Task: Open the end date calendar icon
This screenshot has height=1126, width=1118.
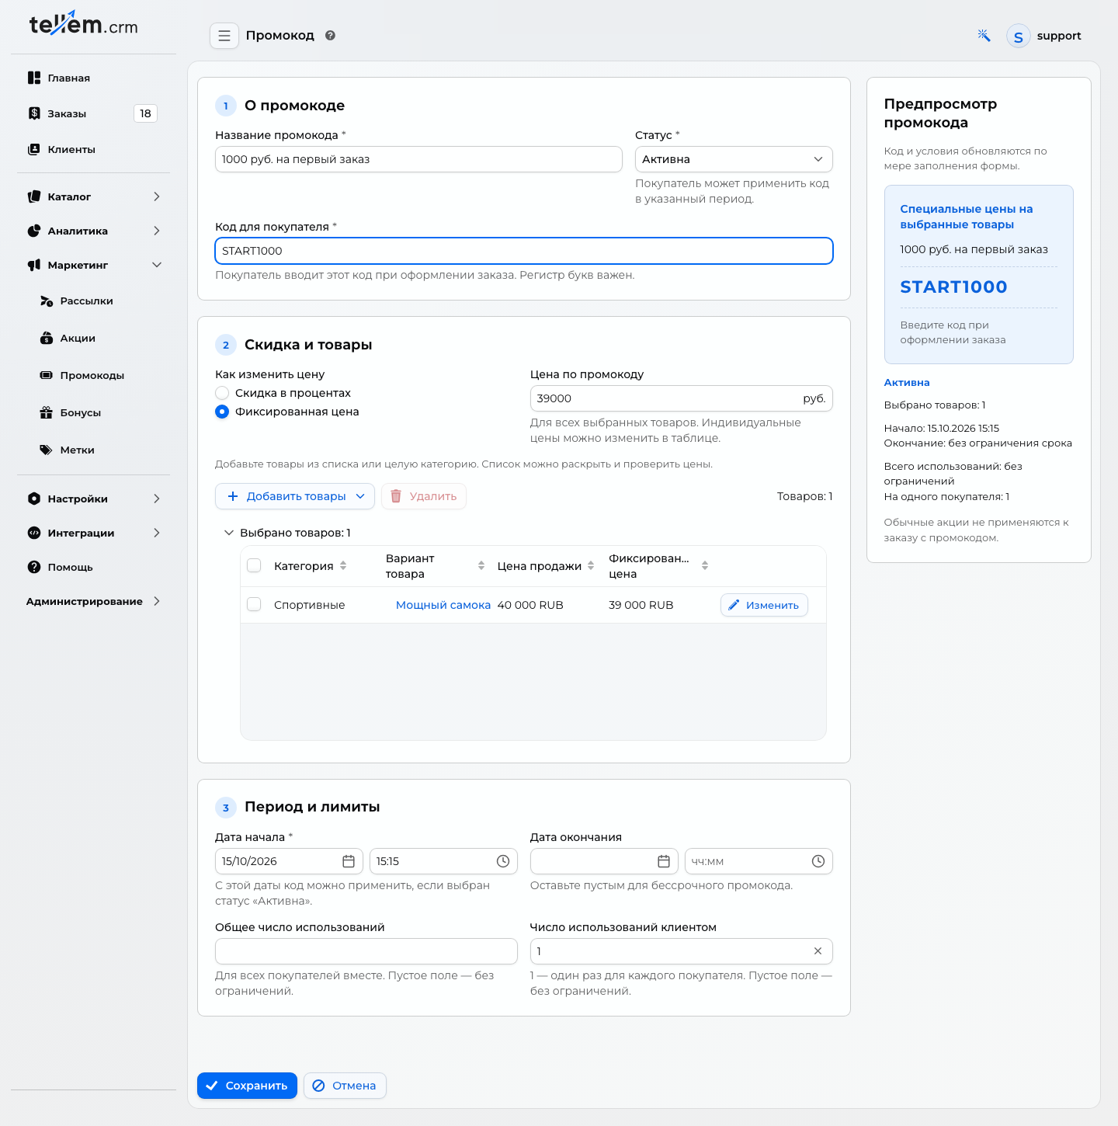Action: pyautogui.click(x=664, y=861)
